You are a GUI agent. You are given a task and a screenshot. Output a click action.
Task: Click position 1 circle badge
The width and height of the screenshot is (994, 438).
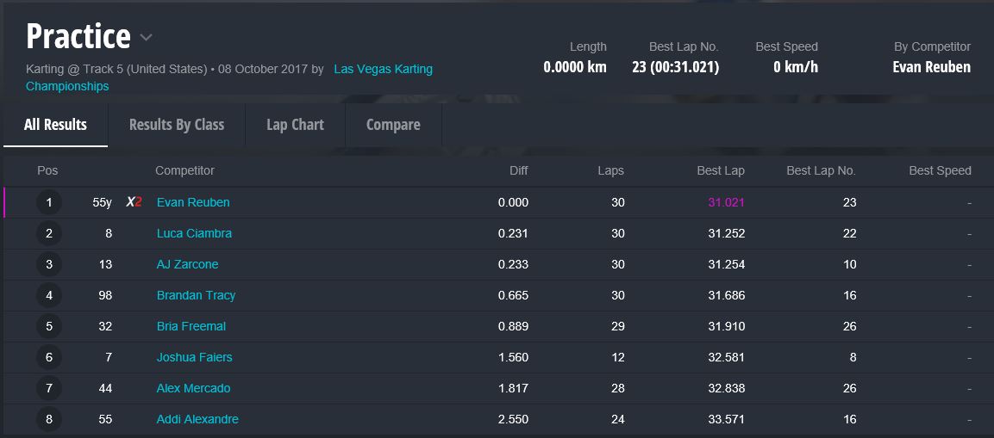[49, 202]
